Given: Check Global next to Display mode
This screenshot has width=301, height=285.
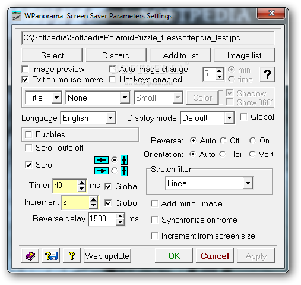Looking at the screenshot, I should (x=243, y=117).
